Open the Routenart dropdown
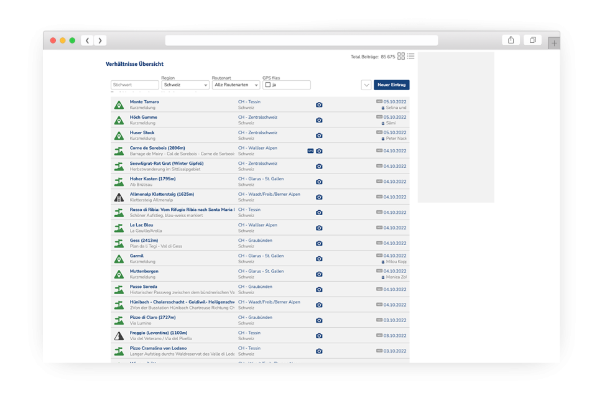Viewport: 597px width, 398px height. pos(236,85)
